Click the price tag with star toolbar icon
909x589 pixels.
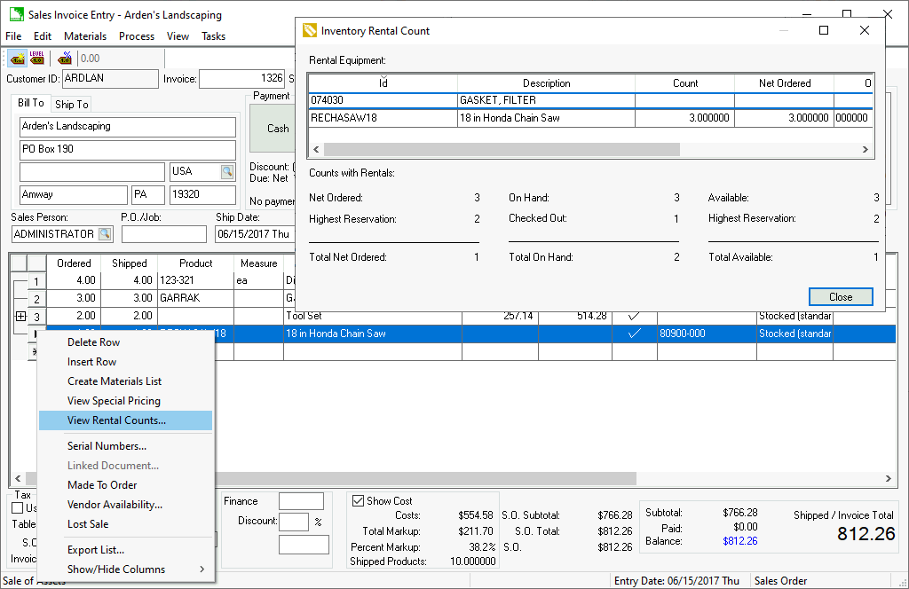pos(17,59)
